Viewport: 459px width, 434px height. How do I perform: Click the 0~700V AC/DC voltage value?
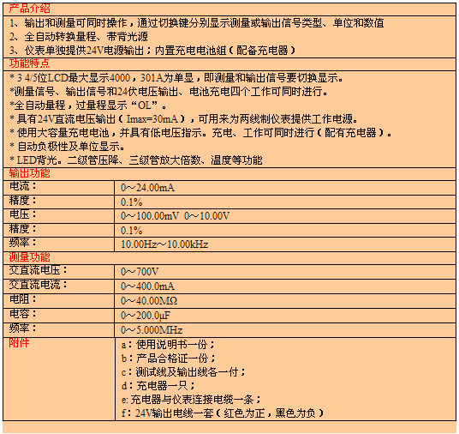pyautogui.click(x=140, y=272)
